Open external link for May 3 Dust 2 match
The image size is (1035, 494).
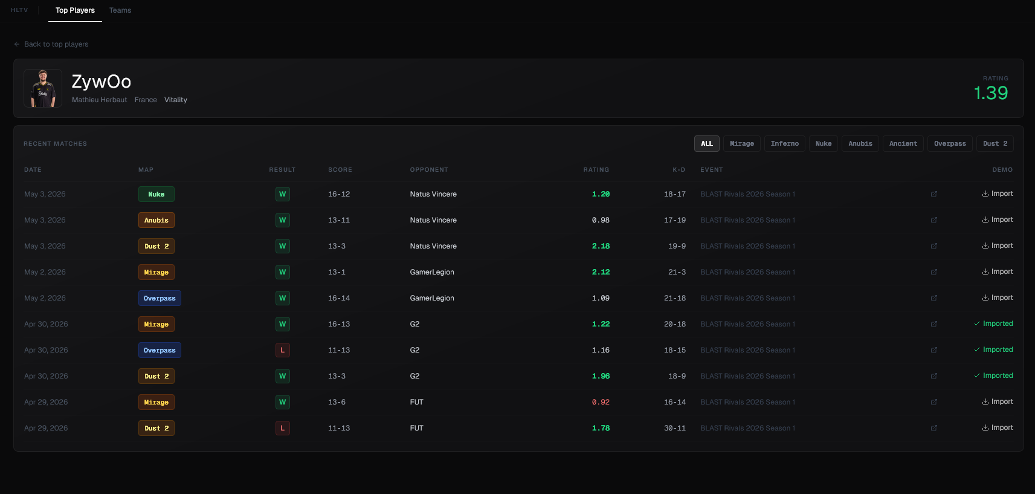coord(933,246)
